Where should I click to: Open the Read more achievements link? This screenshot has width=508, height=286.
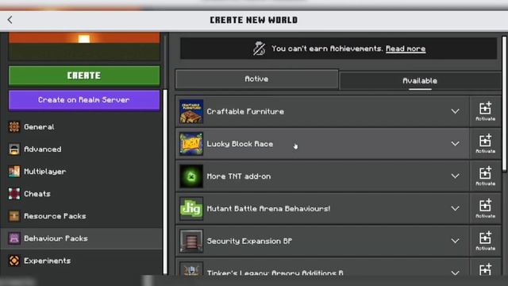tap(406, 48)
